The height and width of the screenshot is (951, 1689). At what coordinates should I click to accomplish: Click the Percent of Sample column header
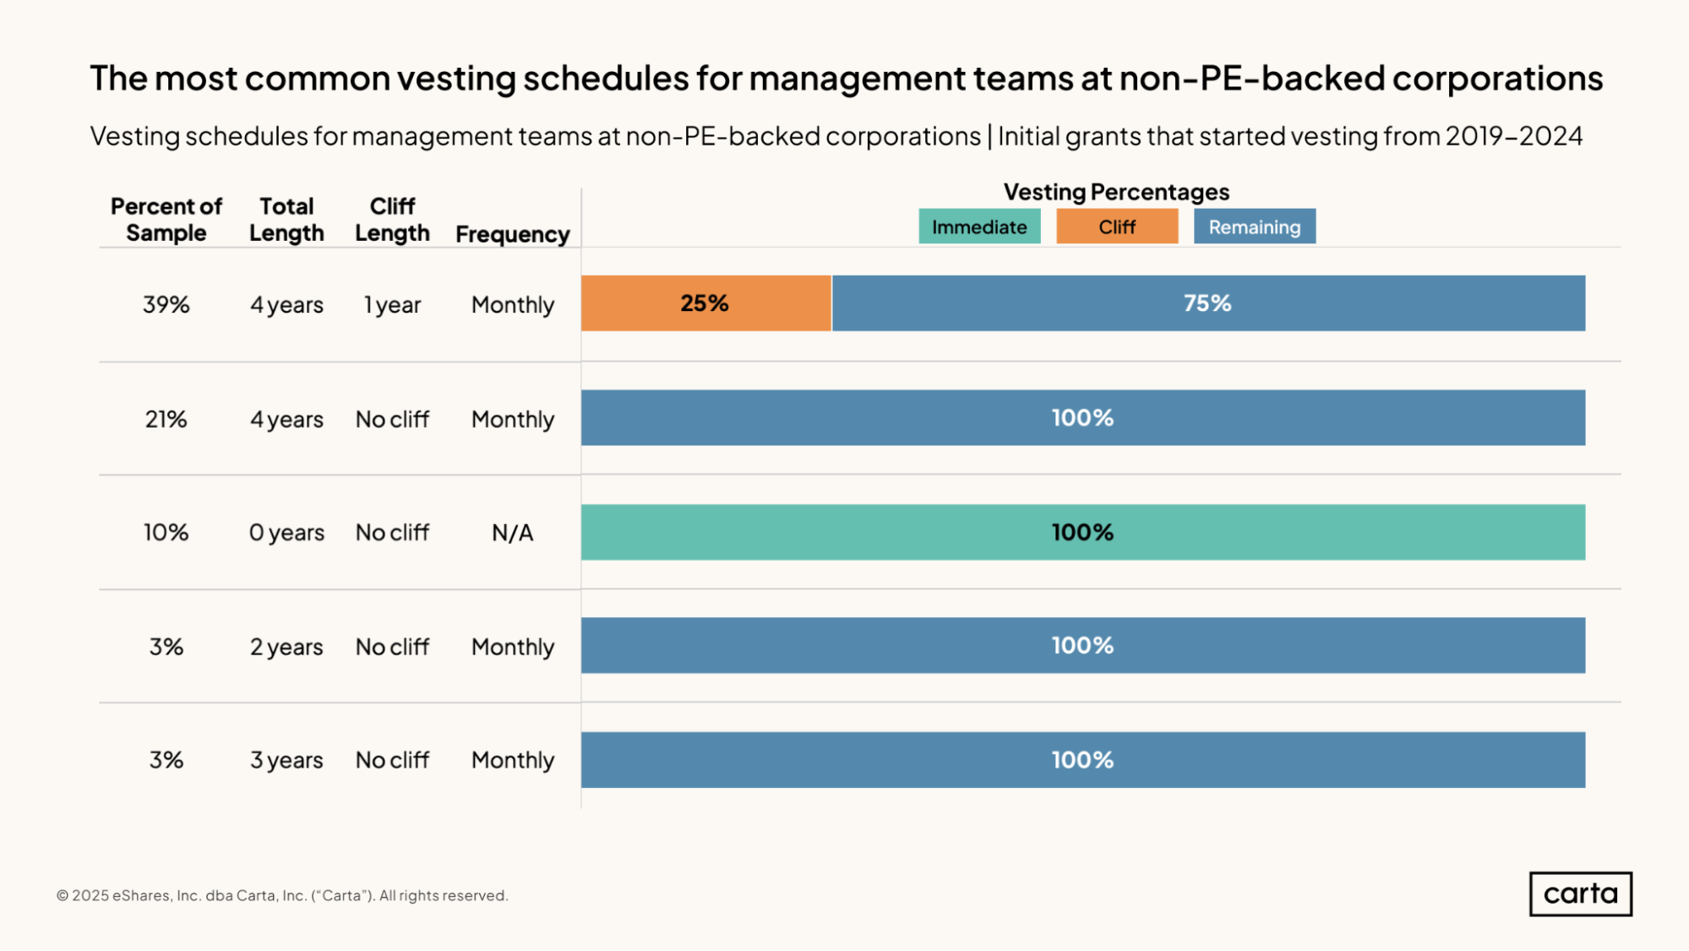[x=166, y=220]
